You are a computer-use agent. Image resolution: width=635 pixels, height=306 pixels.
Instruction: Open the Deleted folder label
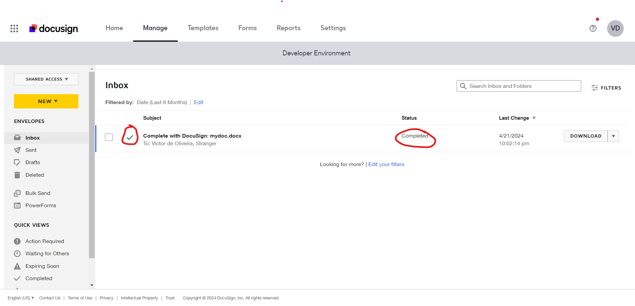point(35,175)
